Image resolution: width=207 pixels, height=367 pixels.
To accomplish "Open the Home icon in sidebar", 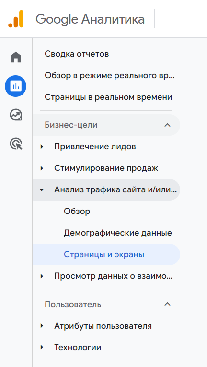I will click(16, 58).
